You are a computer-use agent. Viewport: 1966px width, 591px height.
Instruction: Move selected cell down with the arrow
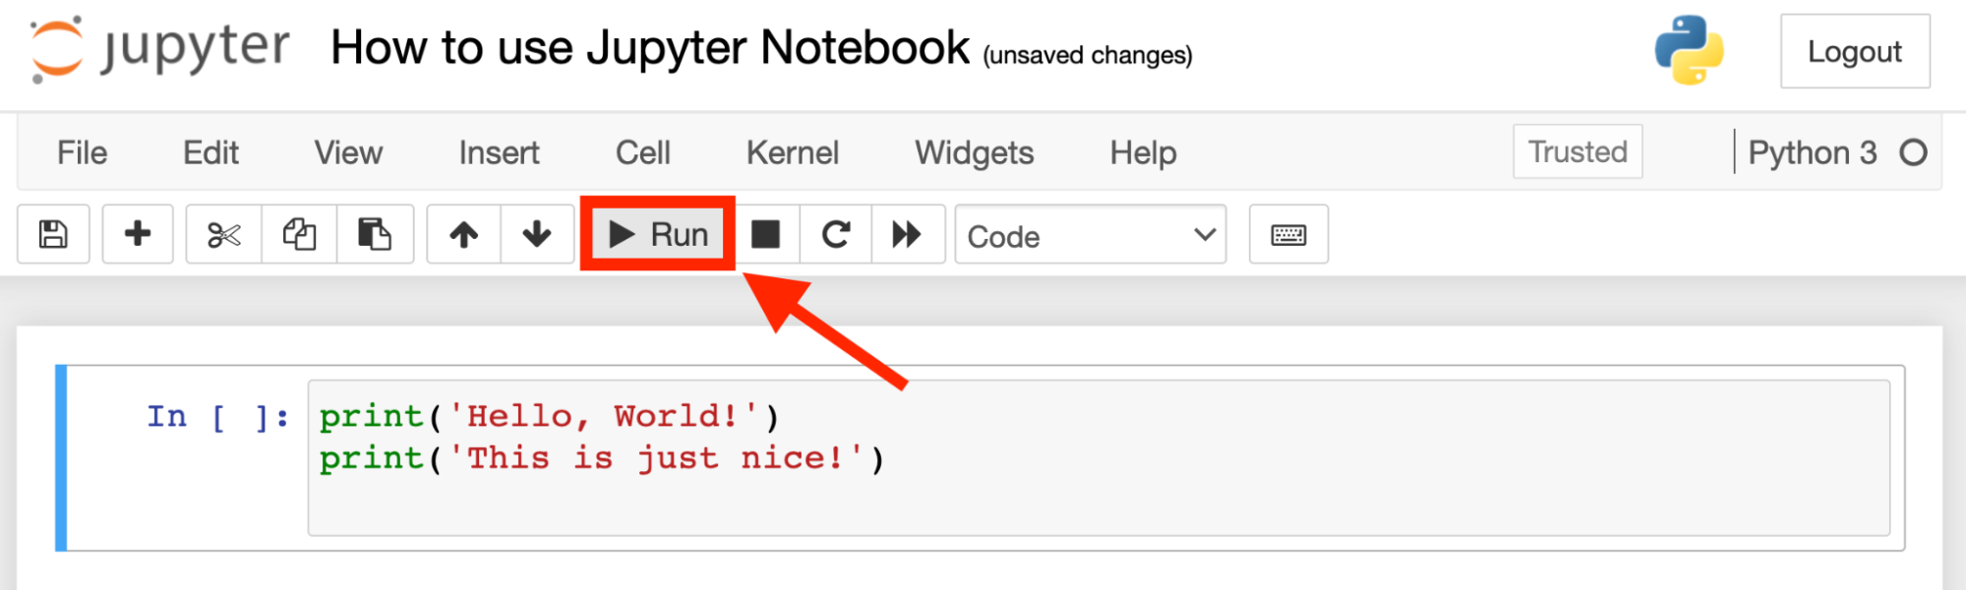537,235
